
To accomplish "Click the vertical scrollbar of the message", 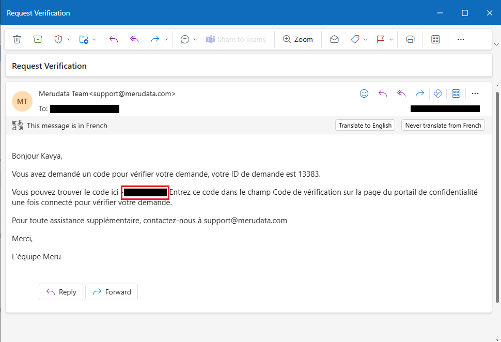I will [497, 196].
